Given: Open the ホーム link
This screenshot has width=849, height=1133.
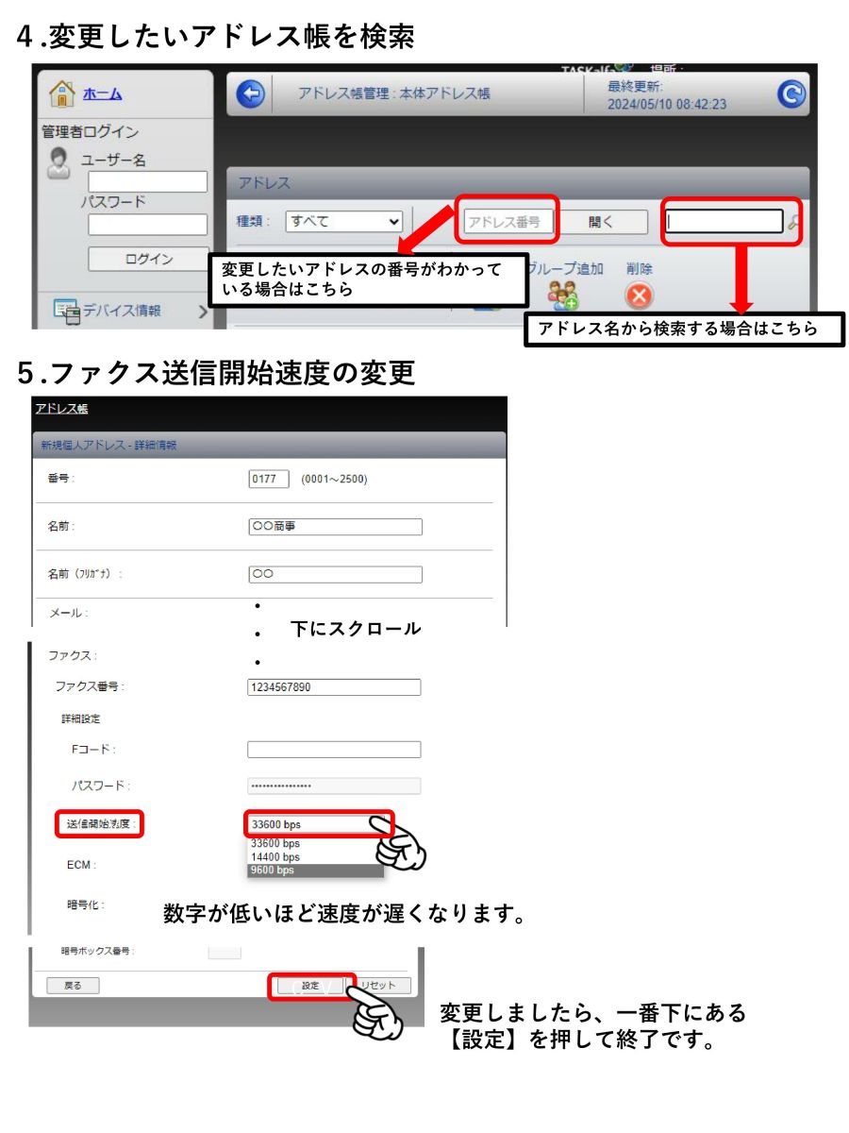Looking at the screenshot, I should 102,93.
